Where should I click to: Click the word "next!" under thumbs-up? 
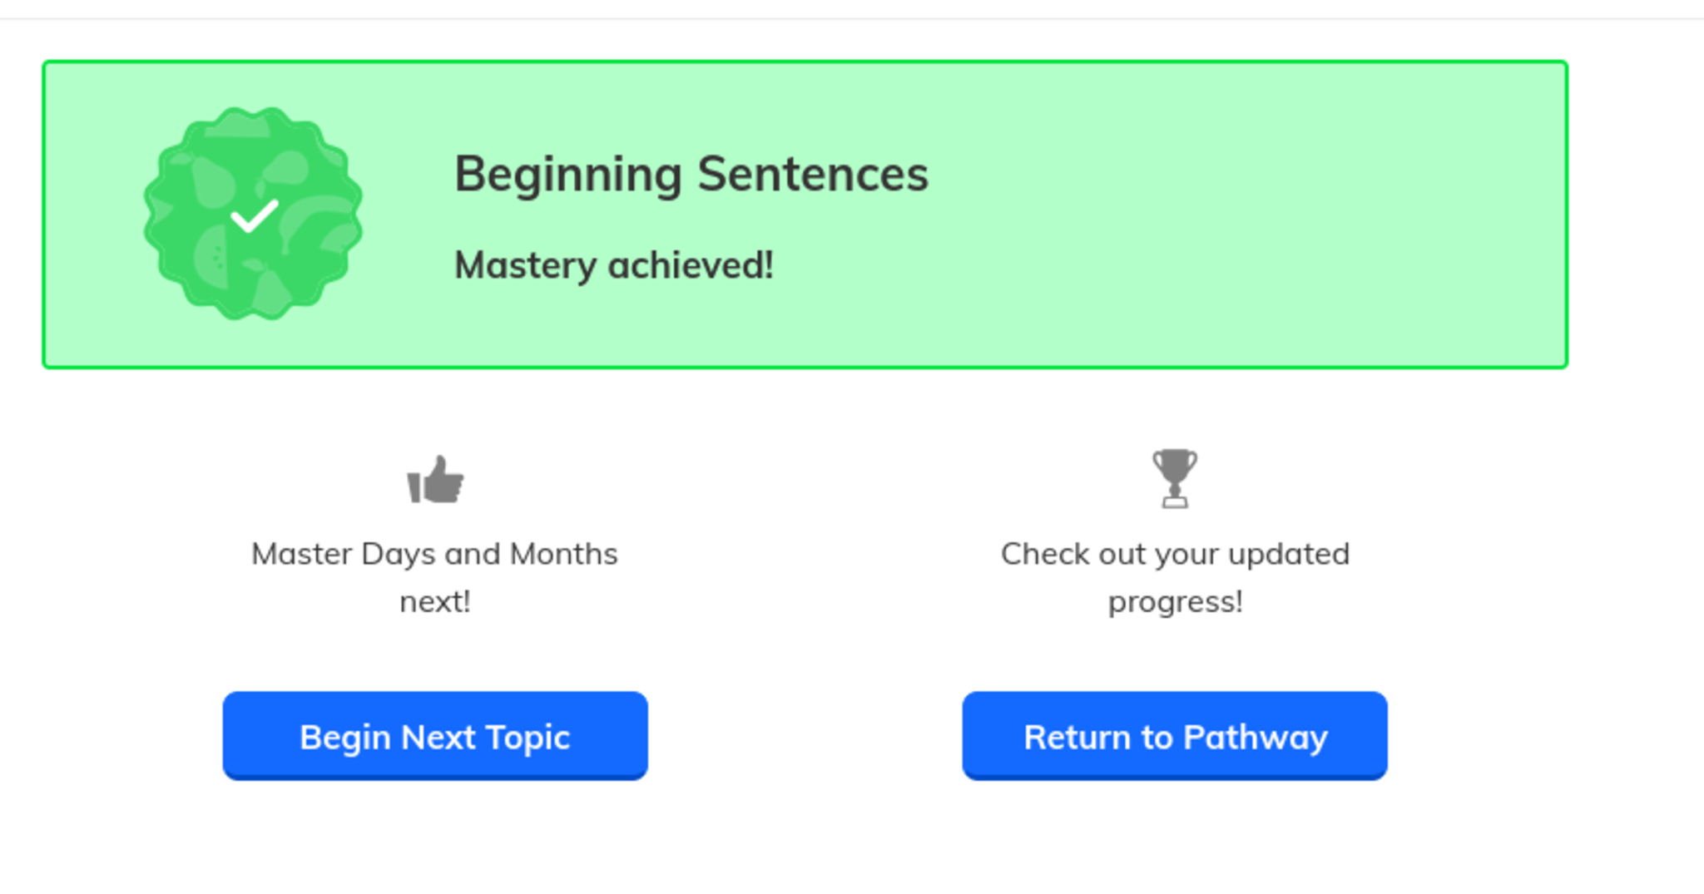tap(435, 601)
